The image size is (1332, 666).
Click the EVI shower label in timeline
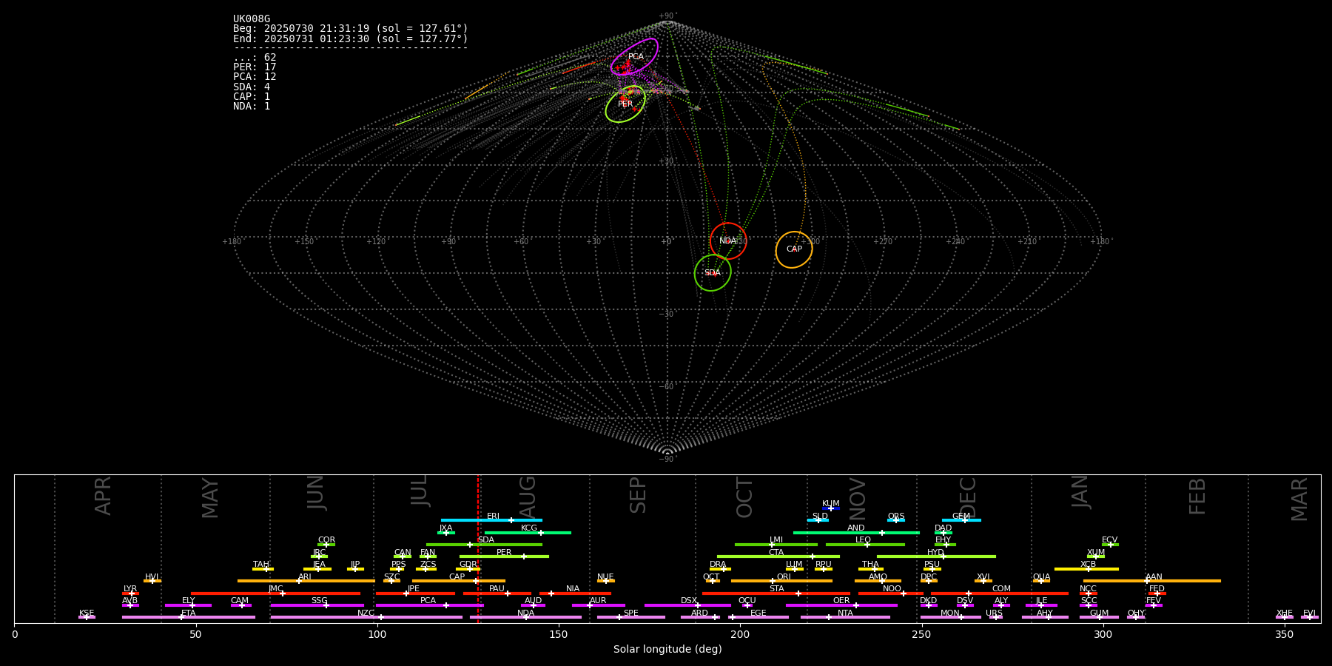(x=1309, y=613)
